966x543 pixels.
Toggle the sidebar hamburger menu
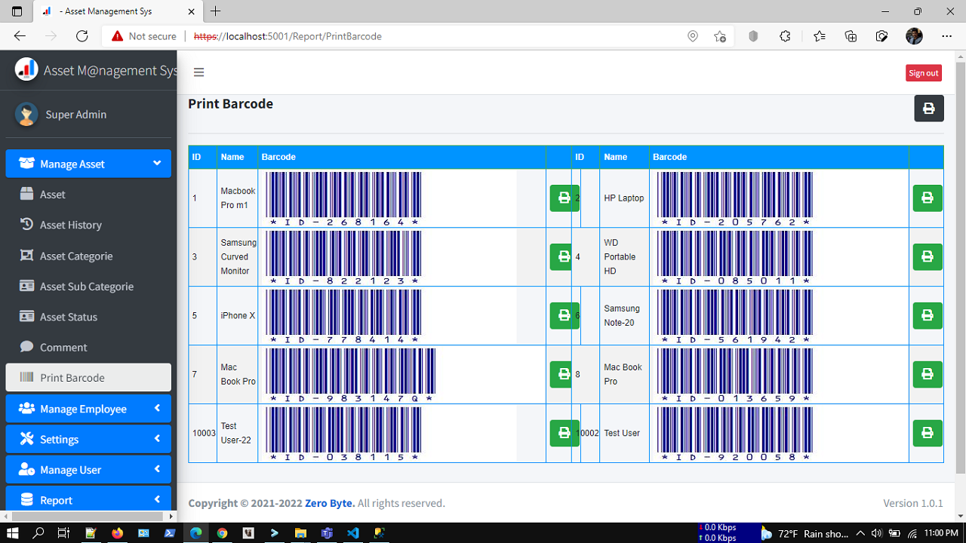click(199, 72)
